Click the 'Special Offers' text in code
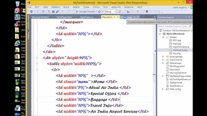 (x=104, y=94)
